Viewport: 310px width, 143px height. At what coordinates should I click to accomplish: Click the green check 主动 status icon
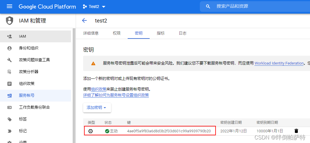click(107, 131)
